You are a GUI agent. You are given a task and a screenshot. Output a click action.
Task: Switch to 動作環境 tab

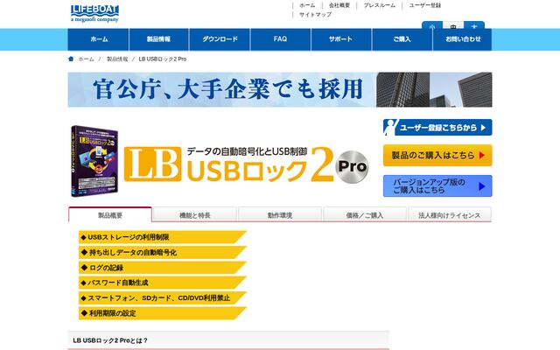[x=280, y=215]
